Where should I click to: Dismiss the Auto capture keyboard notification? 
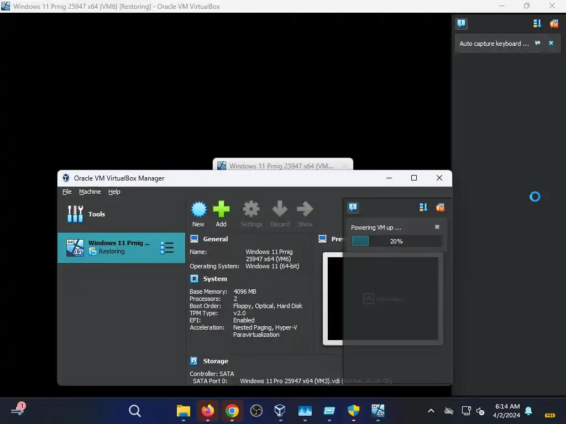click(551, 43)
